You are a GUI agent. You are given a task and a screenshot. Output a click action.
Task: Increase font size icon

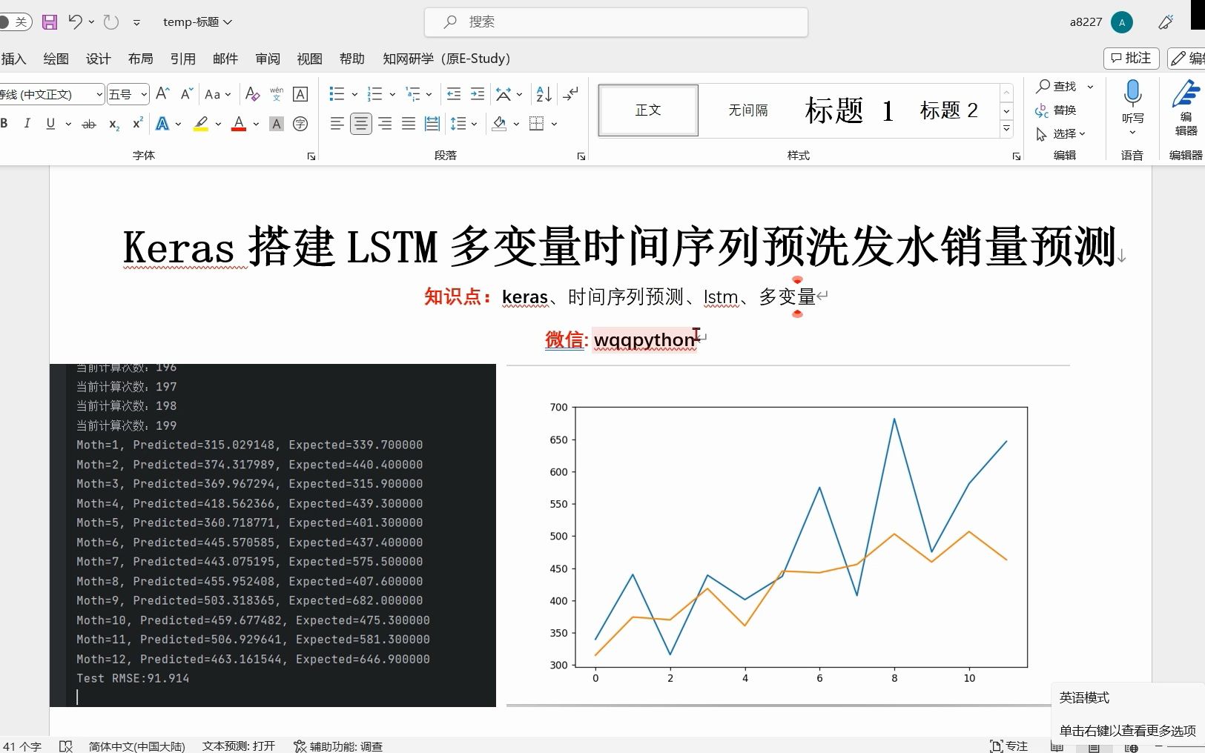tap(163, 93)
